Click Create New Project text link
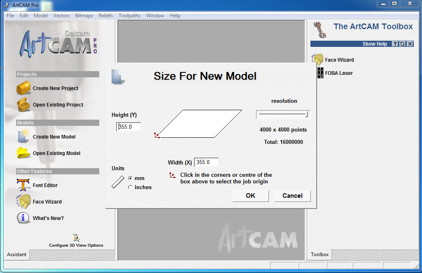This screenshot has height=273, width=422. (56, 88)
